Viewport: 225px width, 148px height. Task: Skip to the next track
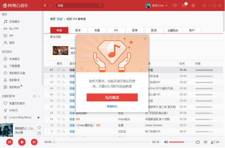tap(34, 142)
